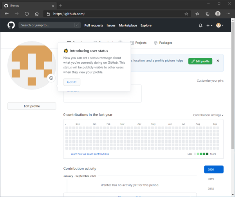Viewport: 235px width, 197px height.
Task: Go back with browser back arrow
Action: 7,14
